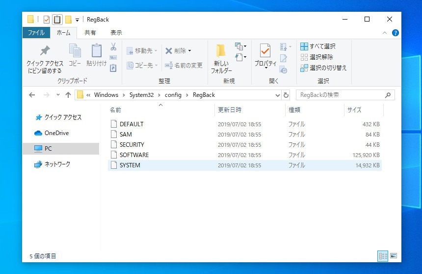This screenshot has height=274, width=422.
Task: Select OneDrive in navigation pane
Action: (x=56, y=133)
